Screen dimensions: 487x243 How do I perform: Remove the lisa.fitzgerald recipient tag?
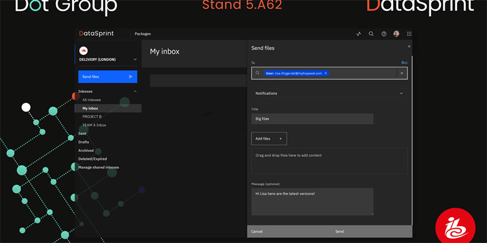325,73
